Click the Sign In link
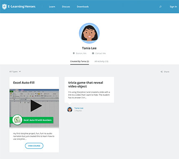The width and height of the screenshot is (179, 159). (x=173, y=7)
